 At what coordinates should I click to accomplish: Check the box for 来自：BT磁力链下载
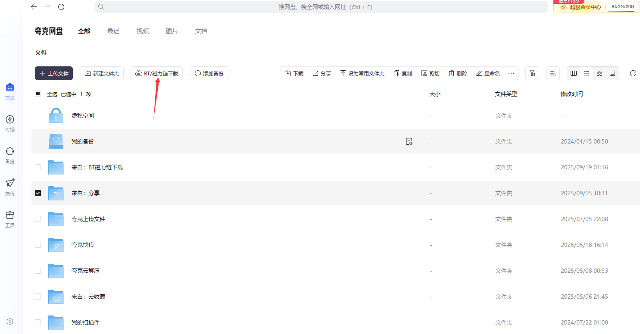click(38, 167)
